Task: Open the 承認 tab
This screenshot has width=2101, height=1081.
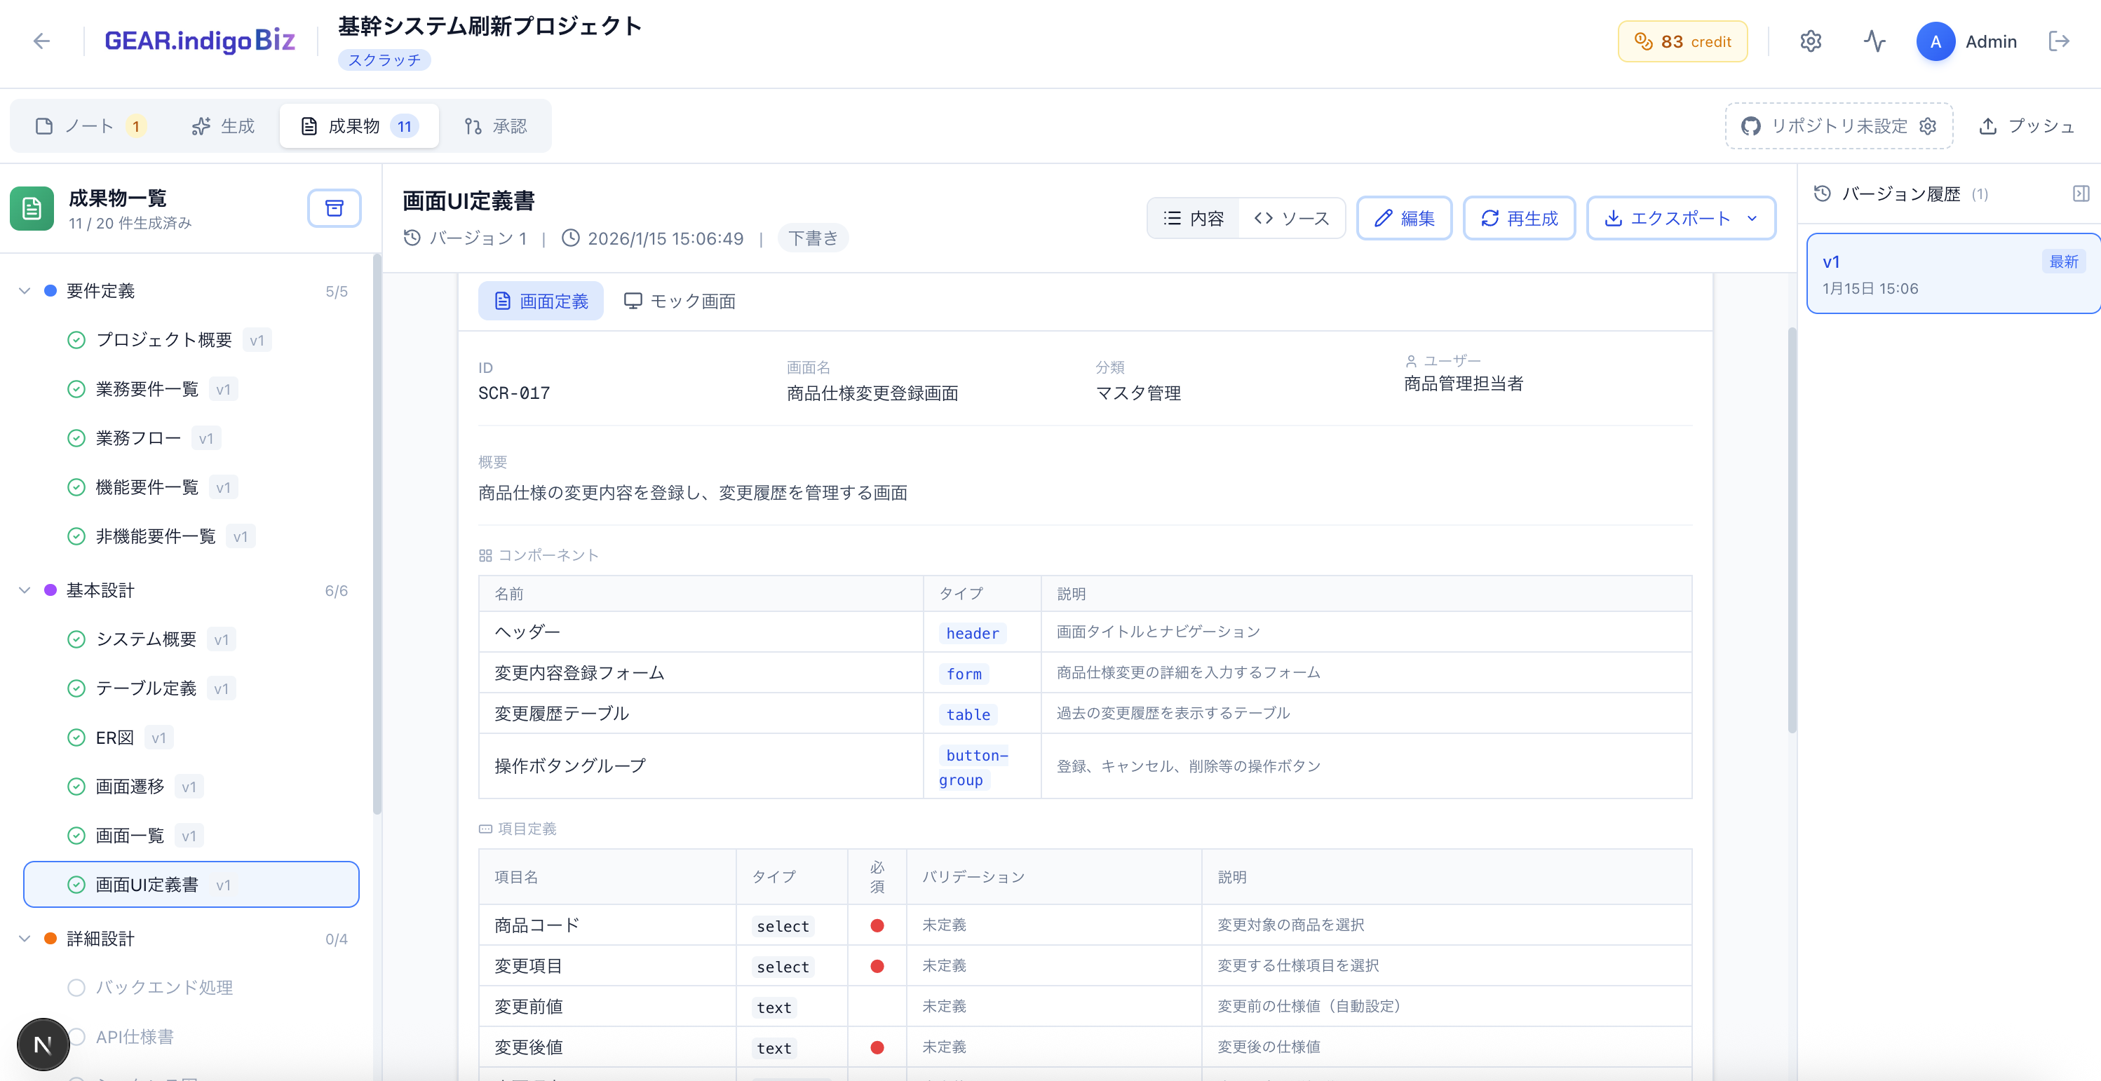Action: (x=495, y=126)
